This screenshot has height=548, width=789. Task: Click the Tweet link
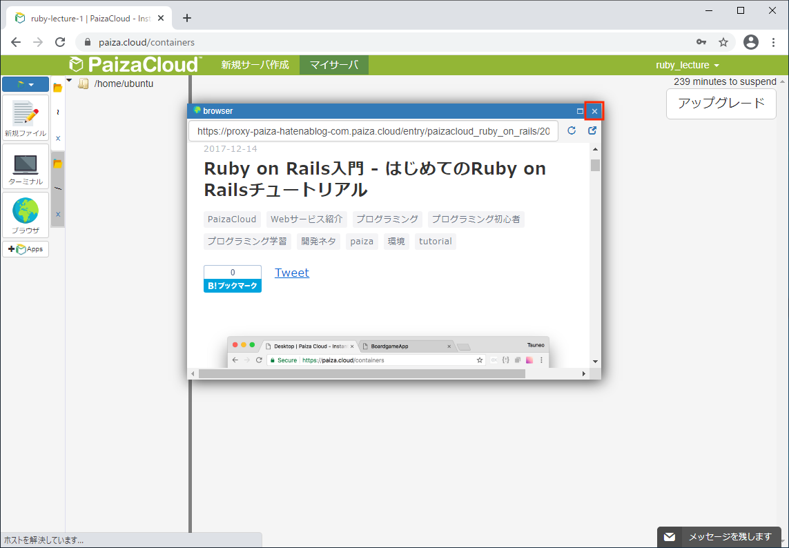292,273
